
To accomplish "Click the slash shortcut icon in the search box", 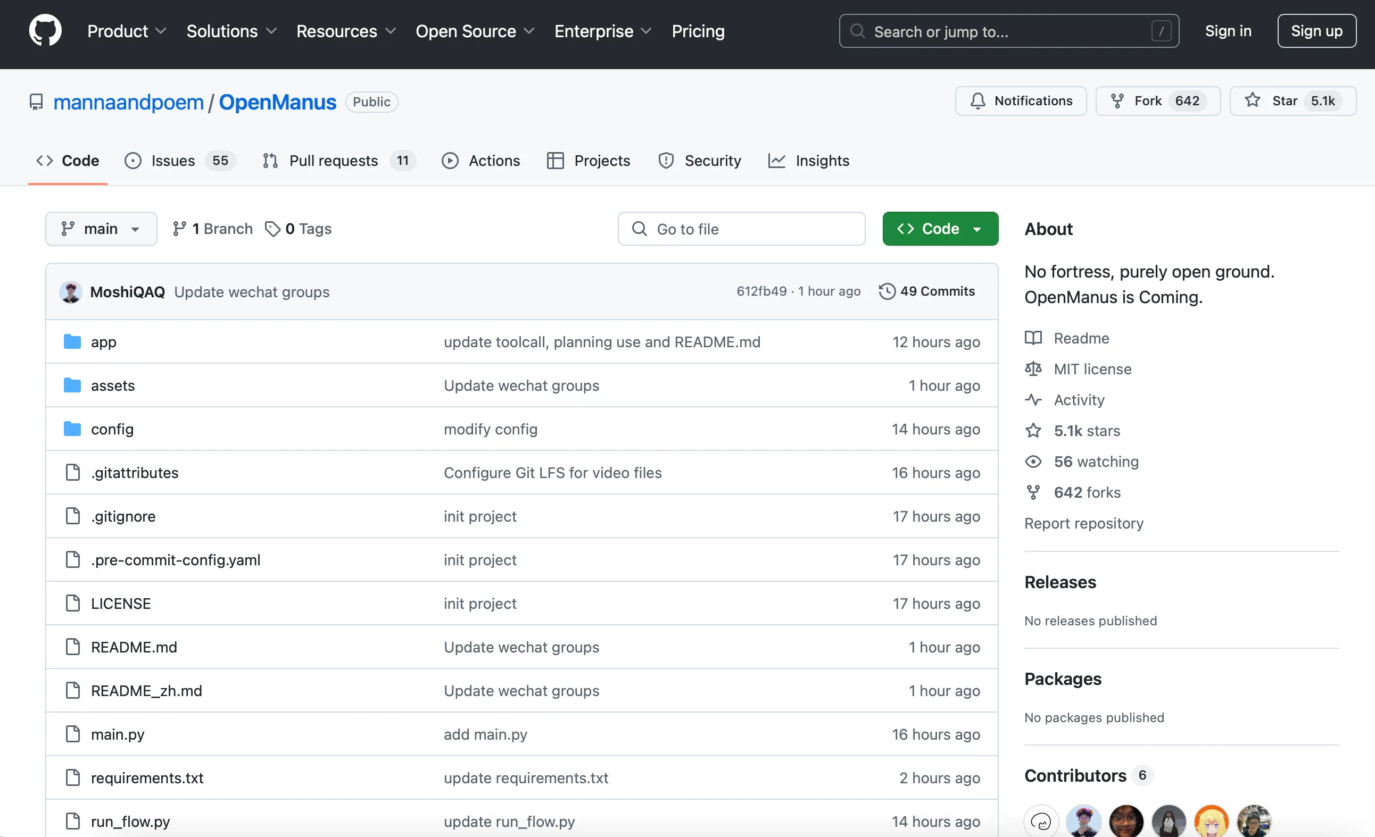I will click(x=1161, y=31).
